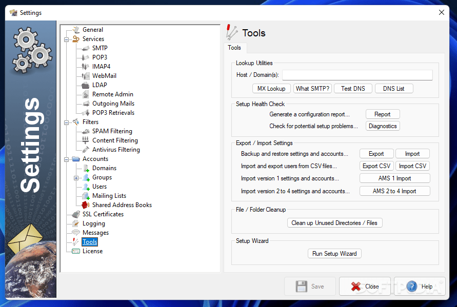Viewport: 457px width, 307px height.
Task: Click the Remote Admin icon
Action: 86,94
